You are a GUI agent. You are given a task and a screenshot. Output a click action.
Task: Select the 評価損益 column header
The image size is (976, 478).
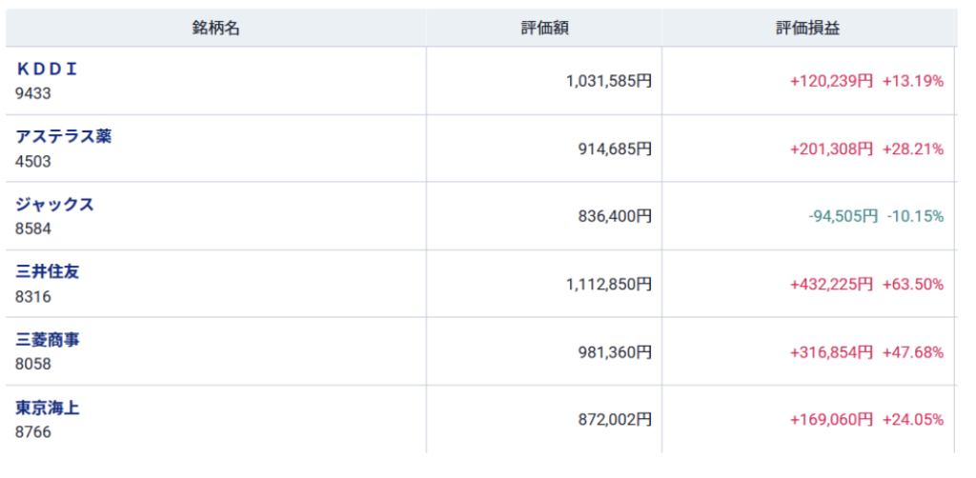click(x=808, y=28)
